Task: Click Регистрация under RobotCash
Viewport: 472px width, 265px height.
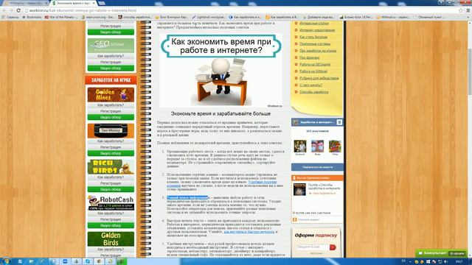Action: click(111, 219)
